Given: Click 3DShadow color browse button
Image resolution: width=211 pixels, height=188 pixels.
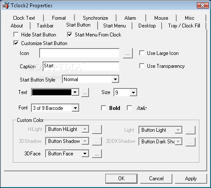Looking at the screenshot, I should click(x=97, y=141).
